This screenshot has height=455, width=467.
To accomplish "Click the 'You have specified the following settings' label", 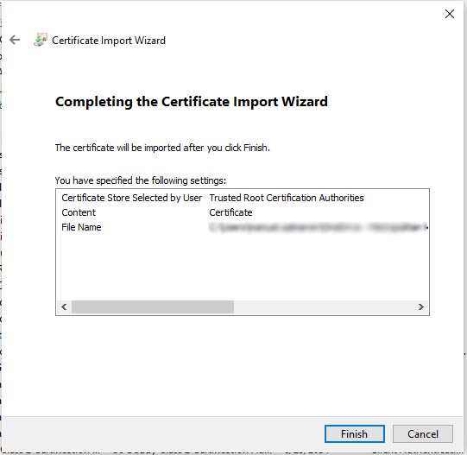I will 141,180.
